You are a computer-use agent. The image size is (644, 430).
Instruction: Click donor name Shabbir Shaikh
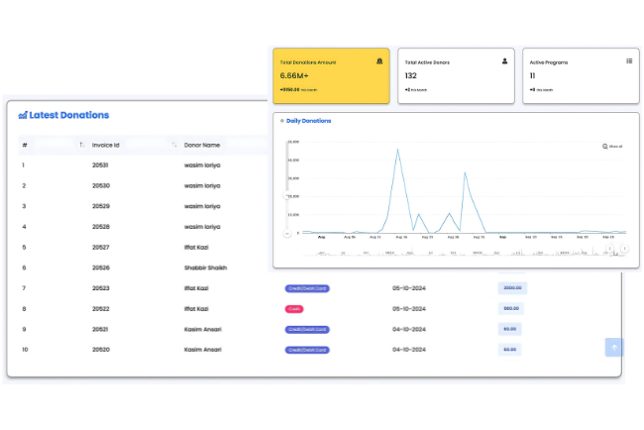tap(205, 268)
